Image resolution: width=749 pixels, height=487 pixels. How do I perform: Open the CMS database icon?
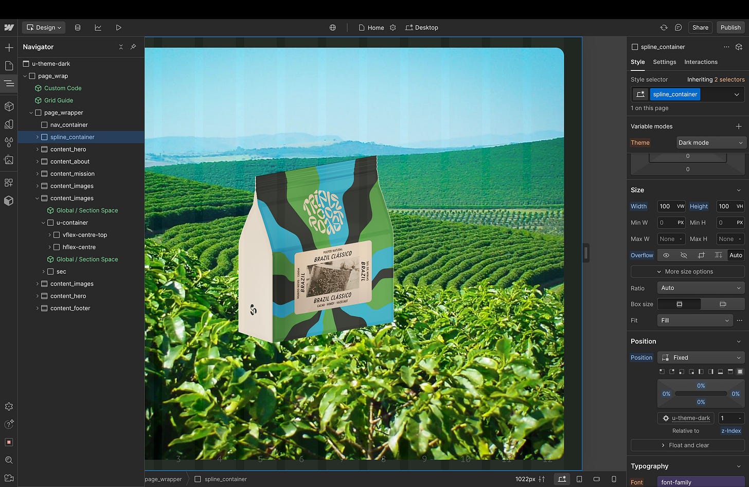tap(78, 27)
